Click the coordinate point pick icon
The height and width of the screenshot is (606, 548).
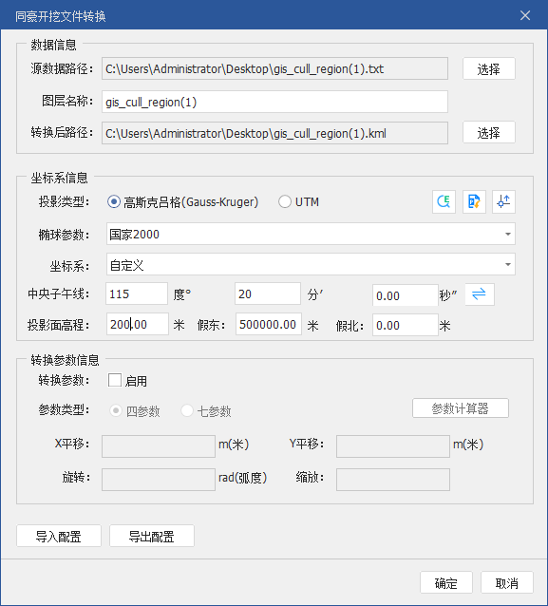504,201
